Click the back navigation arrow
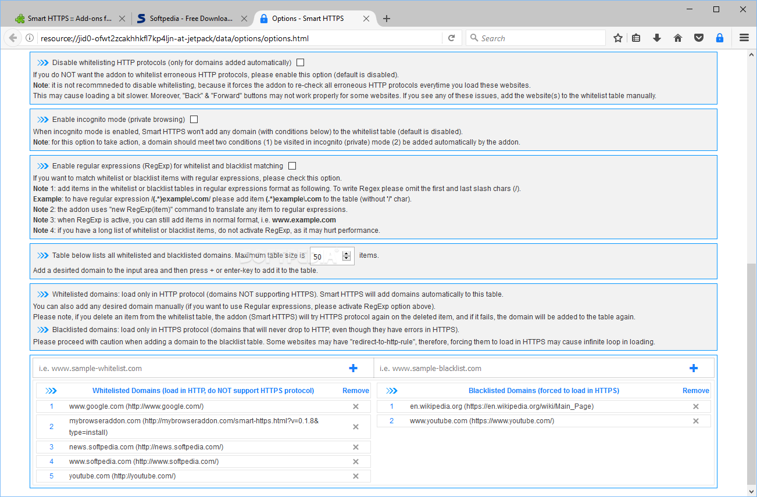The width and height of the screenshot is (757, 497). pos(12,38)
